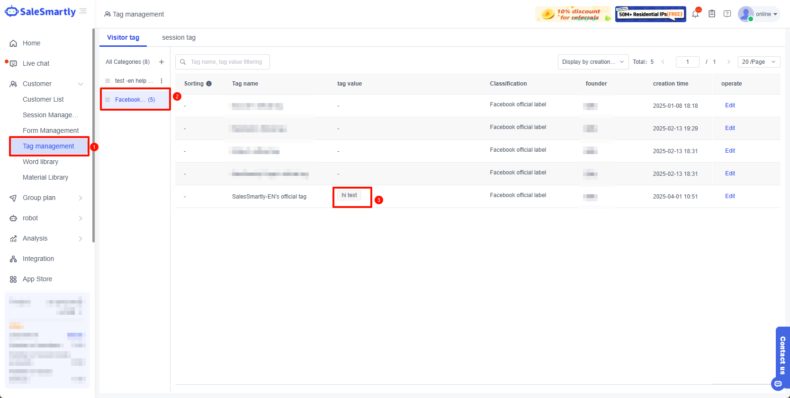
Task: Open three-dot menu for test-en help category
Action: tap(162, 81)
